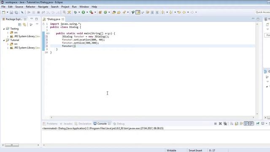Open the dropdown arrow next to Run
Screen dimensions: 270x152
tap(87, 12)
